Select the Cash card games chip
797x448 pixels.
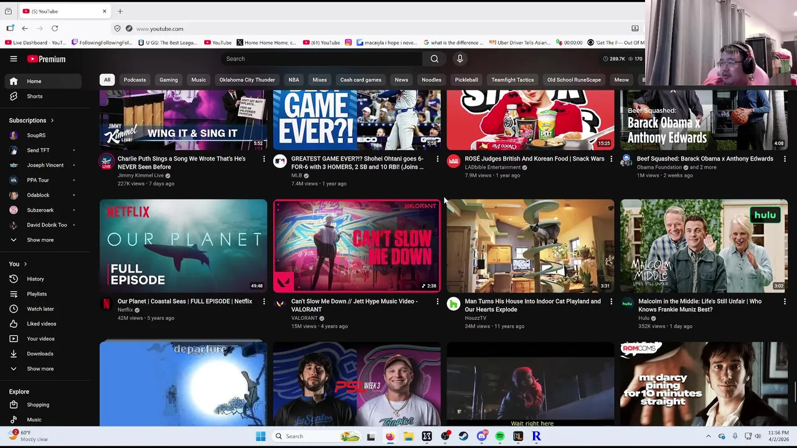click(361, 80)
